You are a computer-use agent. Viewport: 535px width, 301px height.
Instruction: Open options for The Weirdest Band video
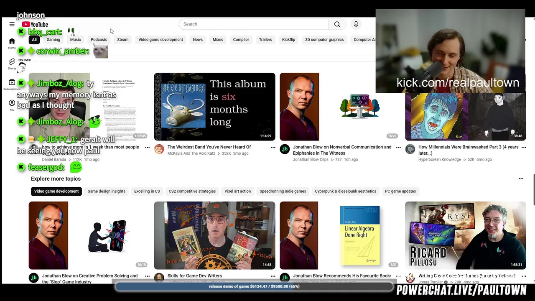coord(273,147)
